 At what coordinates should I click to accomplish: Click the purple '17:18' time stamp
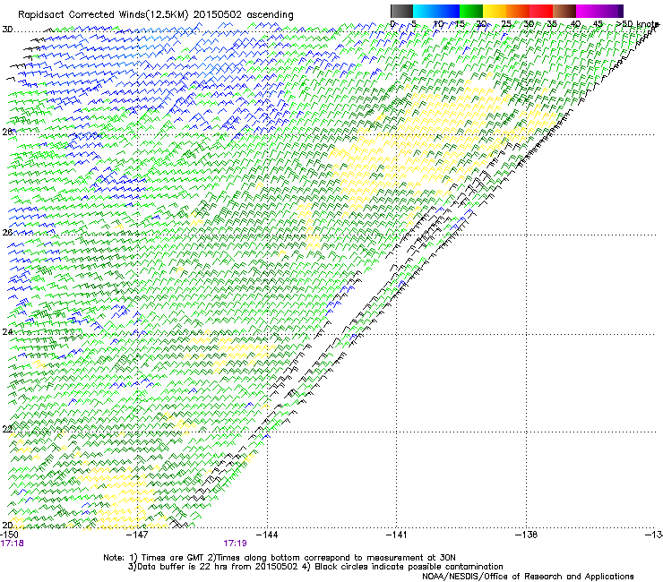[x=12, y=543]
